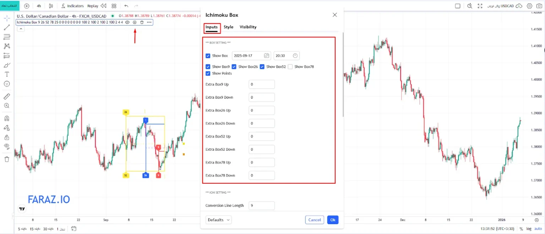Toggle log scale on the price axis

529,229
